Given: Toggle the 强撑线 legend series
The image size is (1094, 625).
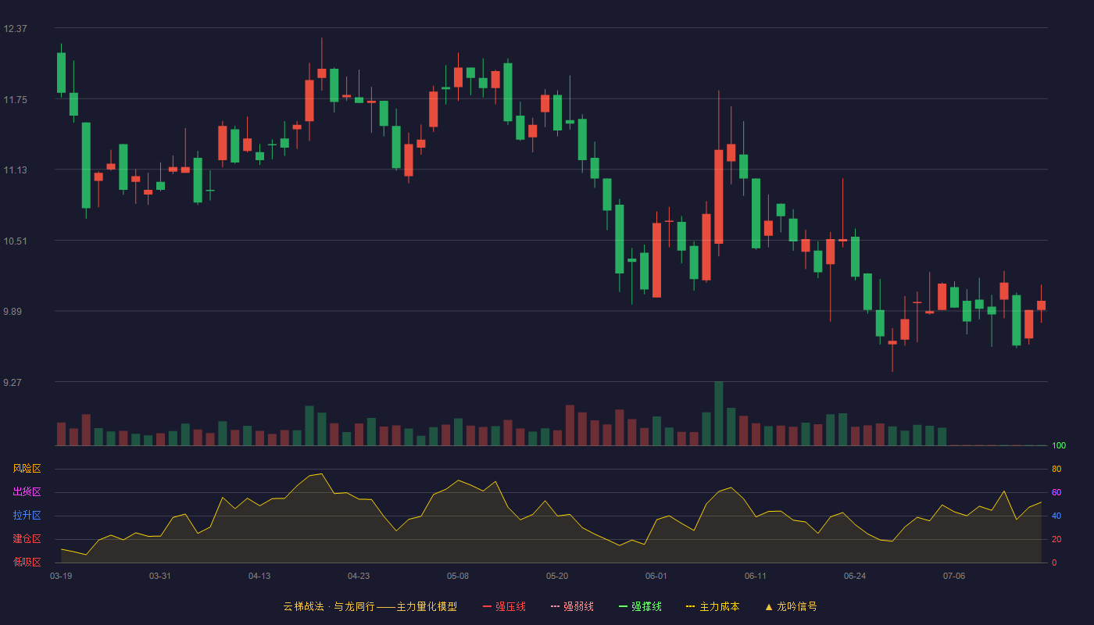Looking at the screenshot, I should click(640, 606).
